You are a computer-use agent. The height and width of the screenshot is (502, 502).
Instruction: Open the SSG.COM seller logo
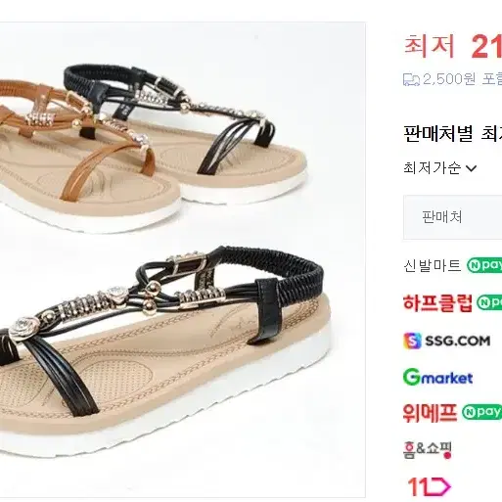(446, 341)
